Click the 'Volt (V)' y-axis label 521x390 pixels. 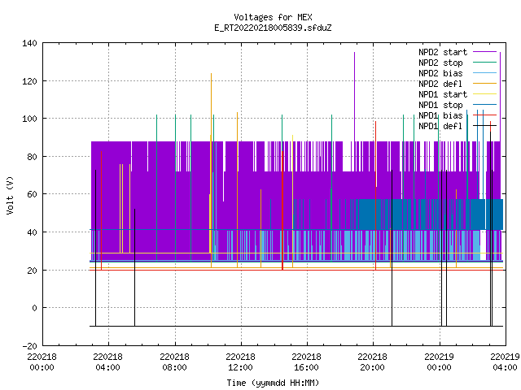point(10,195)
